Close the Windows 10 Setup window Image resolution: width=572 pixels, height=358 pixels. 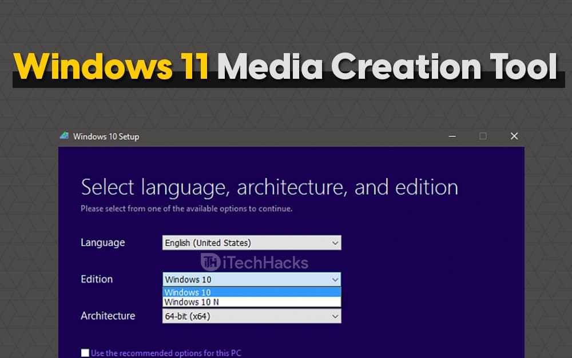pos(514,136)
